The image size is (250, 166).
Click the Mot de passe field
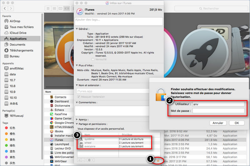(218, 111)
